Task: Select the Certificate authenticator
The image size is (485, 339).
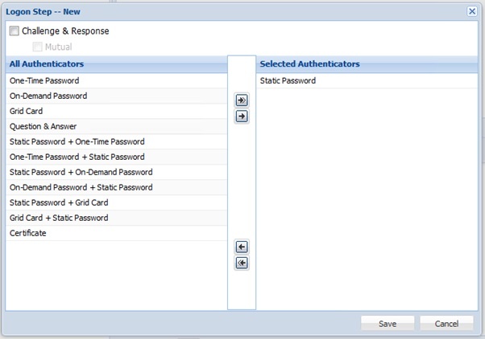Action: [x=28, y=234]
